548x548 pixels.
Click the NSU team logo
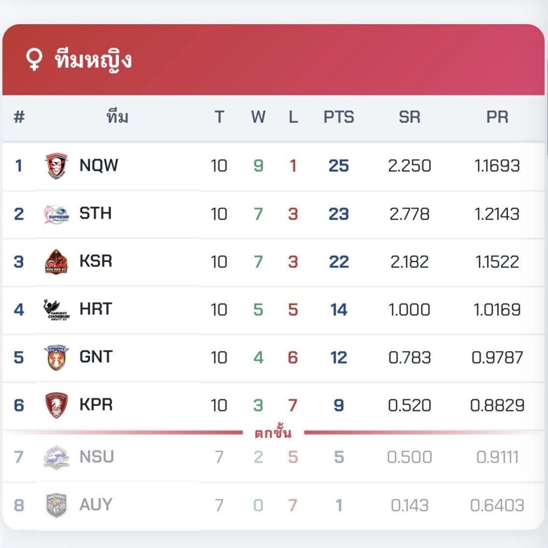point(56,456)
